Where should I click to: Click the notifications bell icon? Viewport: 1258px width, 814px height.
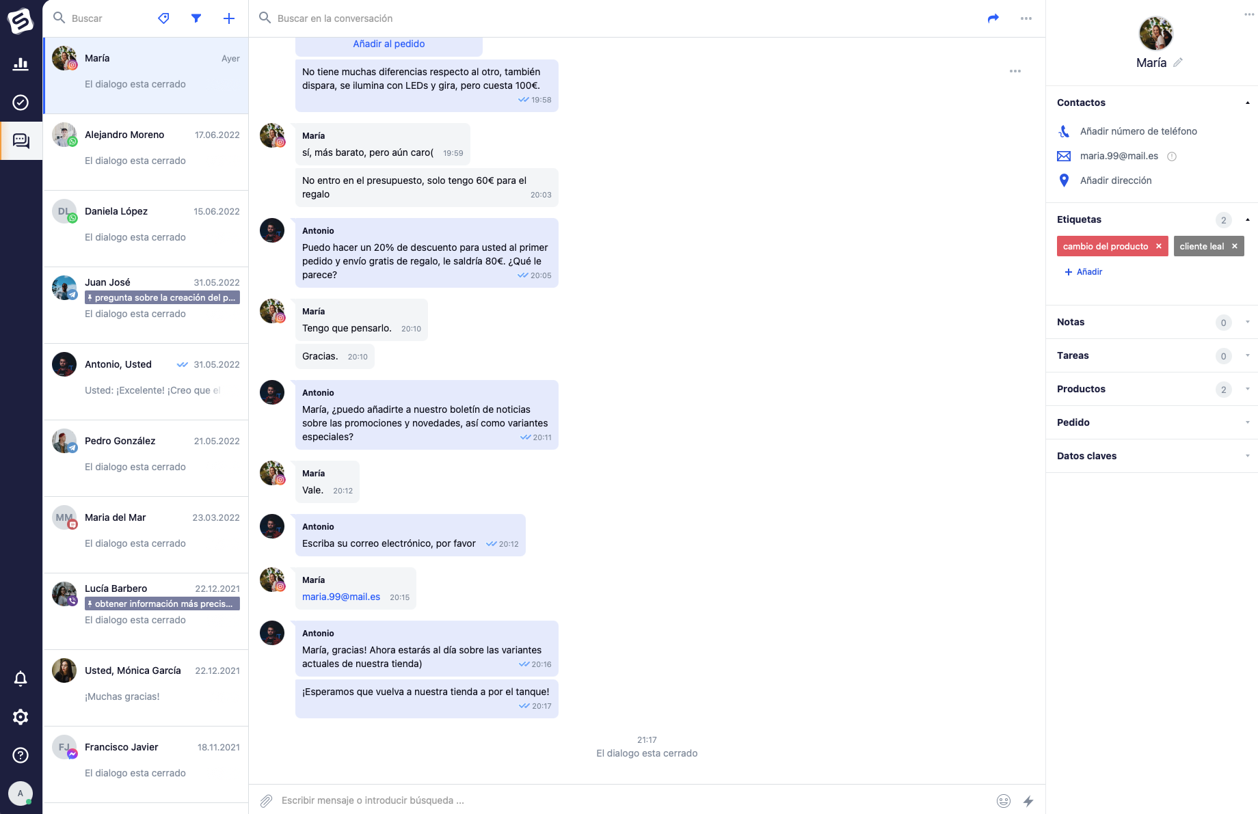[x=21, y=679]
